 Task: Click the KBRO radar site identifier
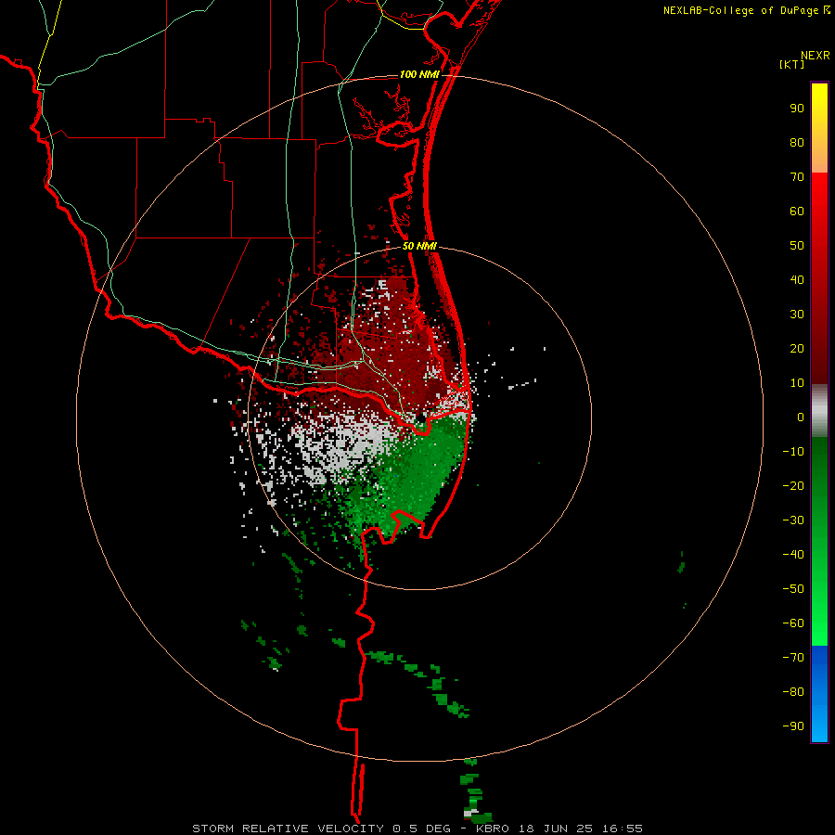tap(492, 829)
